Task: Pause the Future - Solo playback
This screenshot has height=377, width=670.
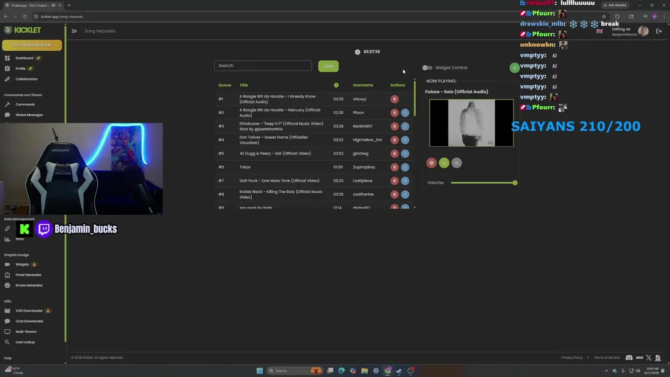Action: click(456, 163)
